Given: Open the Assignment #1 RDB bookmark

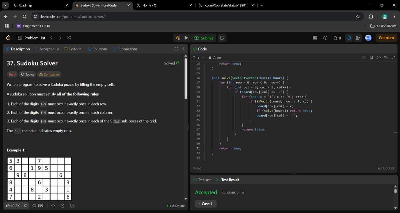Looking at the screenshot, I should [x=34, y=26].
